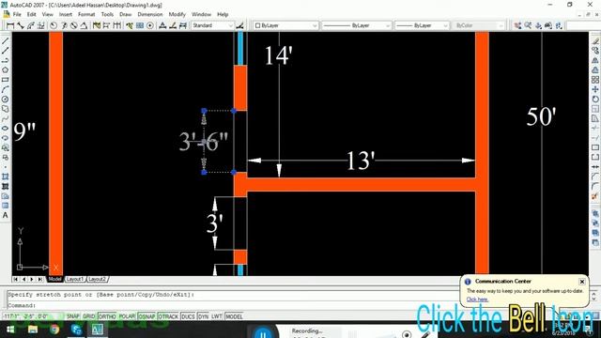Screen dimensions: 601x338
Task: Toggle DUCS dynamic UCS
Action: pyautogui.click(x=188, y=316)
